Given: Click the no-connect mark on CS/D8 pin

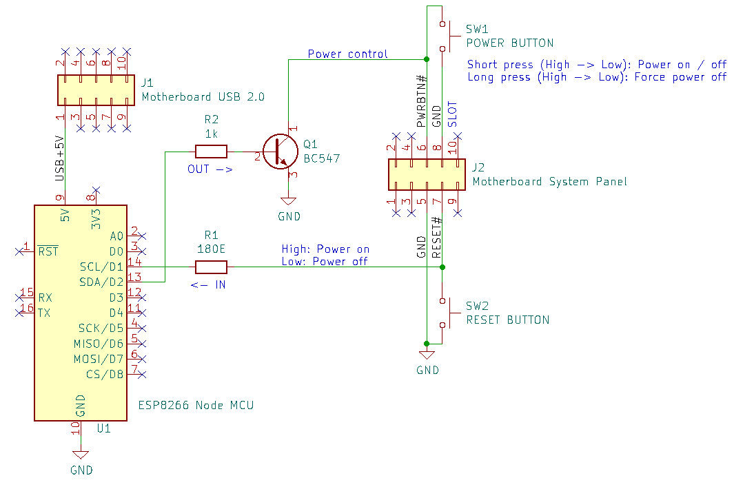Looking at the screenshot, I should click(x=142, y=374).
